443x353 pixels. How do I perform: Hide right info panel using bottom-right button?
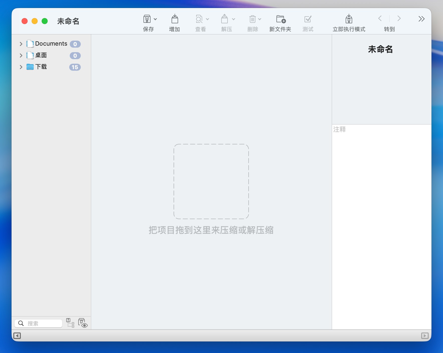tap(425, 335)
